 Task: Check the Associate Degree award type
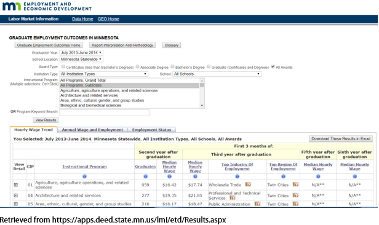[137, 66]
